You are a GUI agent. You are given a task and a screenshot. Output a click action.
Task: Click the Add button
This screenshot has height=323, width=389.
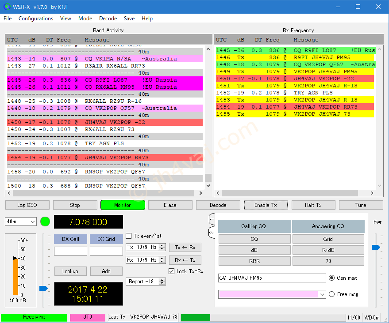coord(106,271)
